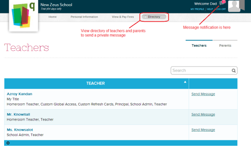Screen dimensions: 251x165
Task: Click the TEACHER column header
Action: [x=97, y=83]
